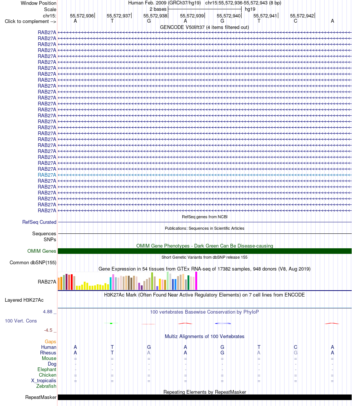Image resolution: width=352 pixels, height=406 pixels.
Task: Click the Rhesus alignment row label
Action: [48, 353]
